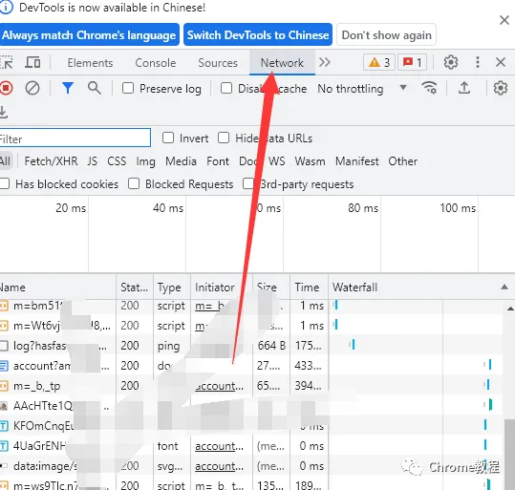Click the Waterfall sort arrow
Image resolution: width=515 pixels, height=490 pixels.
504,288
